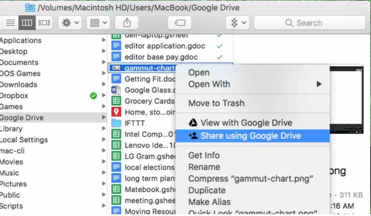The image size is (371, 216).
Task: Click Grocery Cards spreadsheet icon
Action: (116, 101)
